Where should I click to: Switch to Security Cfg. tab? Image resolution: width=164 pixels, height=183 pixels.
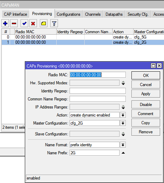click(138, 14)
